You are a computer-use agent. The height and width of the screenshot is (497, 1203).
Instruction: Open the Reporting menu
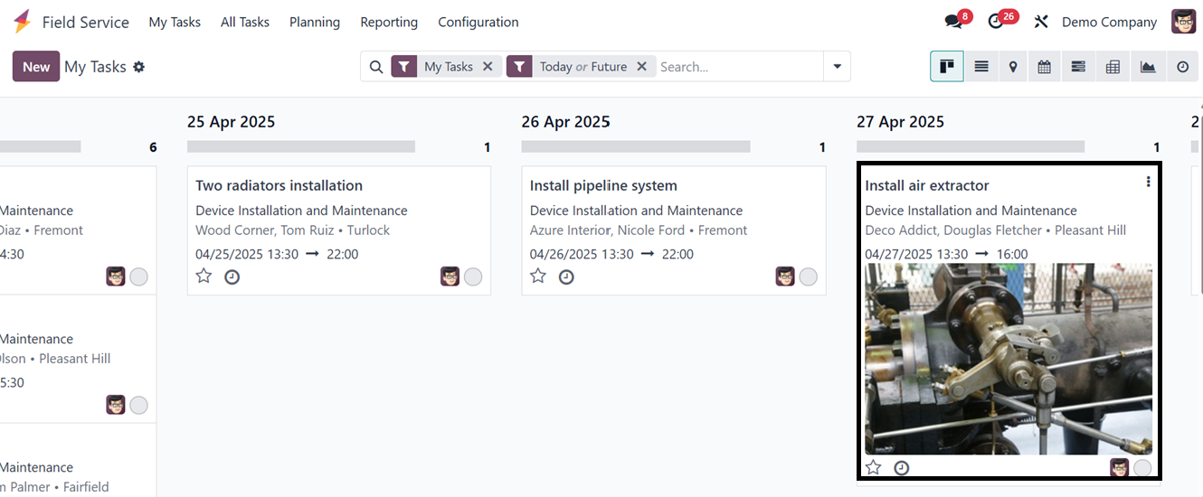(x=389, y=22)
